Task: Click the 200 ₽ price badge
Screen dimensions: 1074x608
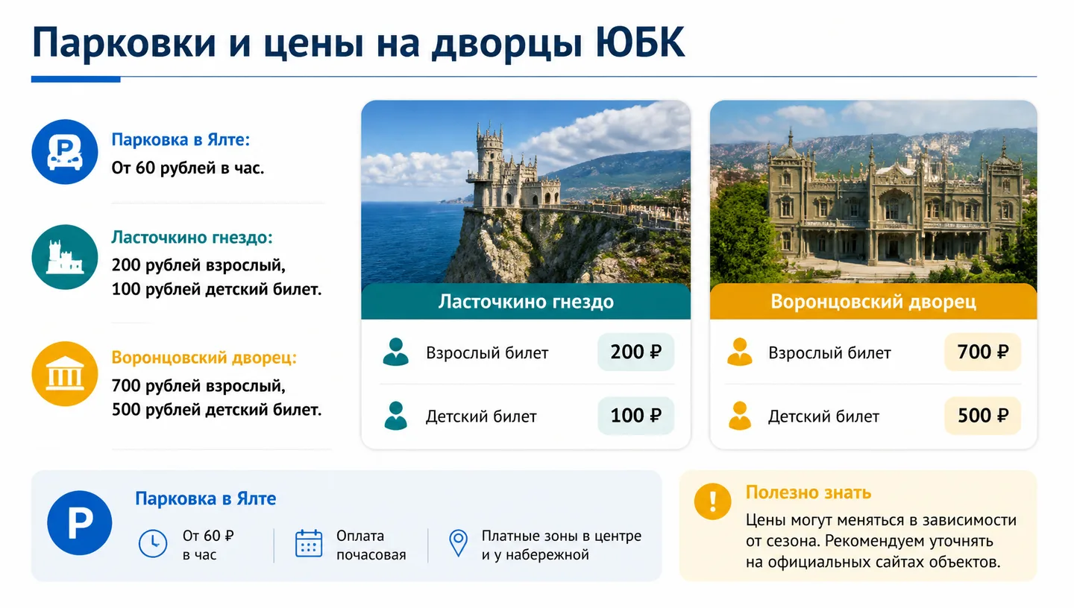Action: pos(635,352)
